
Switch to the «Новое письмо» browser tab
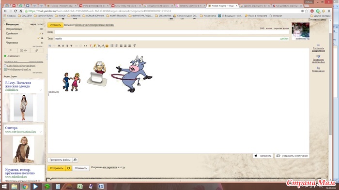pyautogui.click(x=223, y=6)
